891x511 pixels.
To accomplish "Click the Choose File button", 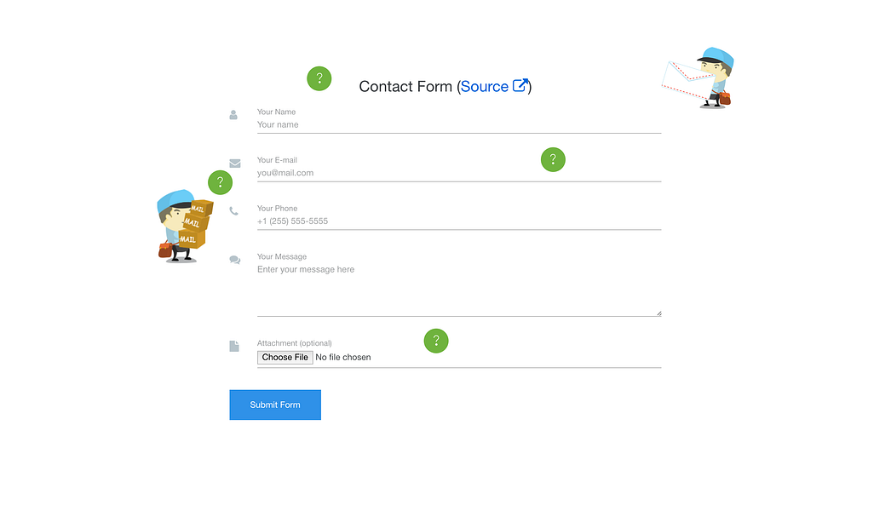I will 285,358.
